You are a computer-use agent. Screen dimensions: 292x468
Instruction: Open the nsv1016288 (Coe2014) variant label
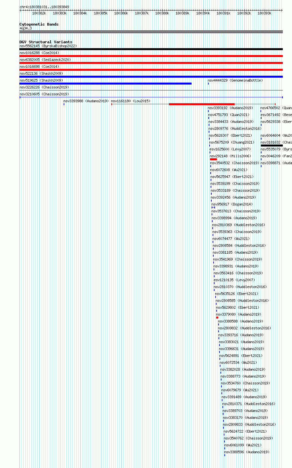point(39,53)
